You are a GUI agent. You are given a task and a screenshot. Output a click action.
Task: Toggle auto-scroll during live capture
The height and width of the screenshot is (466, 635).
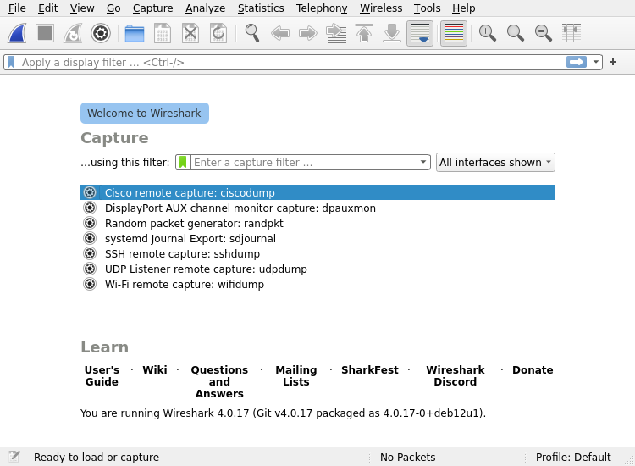coord(420,33)
